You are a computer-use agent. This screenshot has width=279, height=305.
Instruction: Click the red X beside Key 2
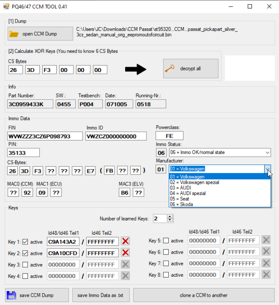pos(126,253)
